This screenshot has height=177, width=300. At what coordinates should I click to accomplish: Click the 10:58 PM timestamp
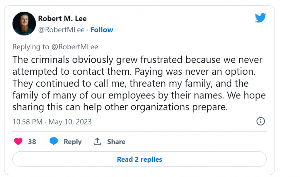click(x=27, y=122)
